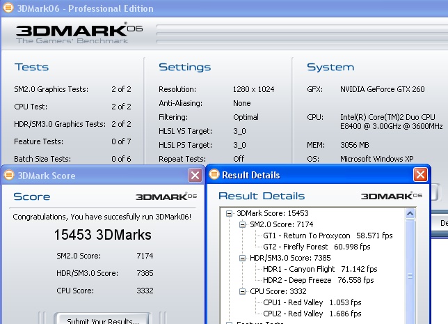
Task: Click 'HDR/SM3.0 Graphics Tests:' label
Action: [x=60, y=124]
